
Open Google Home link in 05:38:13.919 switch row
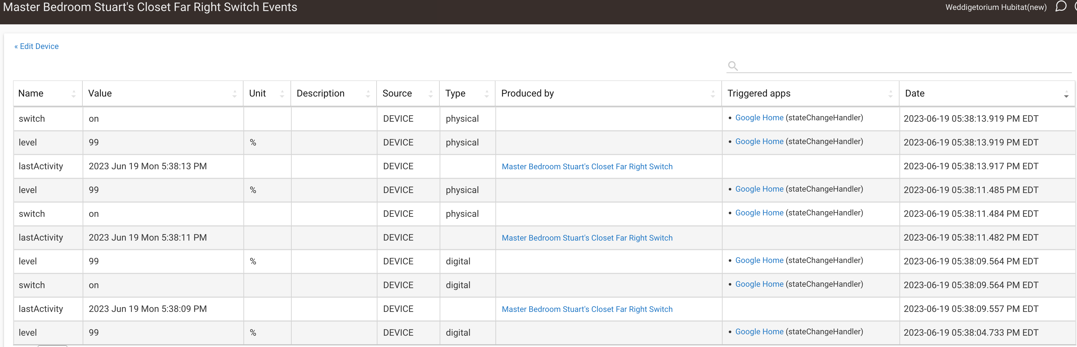coord(759,118)
